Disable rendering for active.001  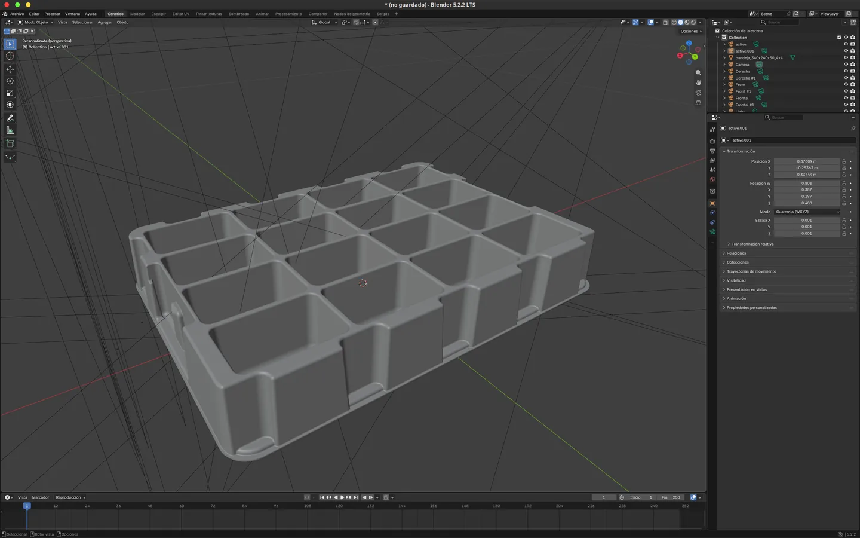(853, 51)
